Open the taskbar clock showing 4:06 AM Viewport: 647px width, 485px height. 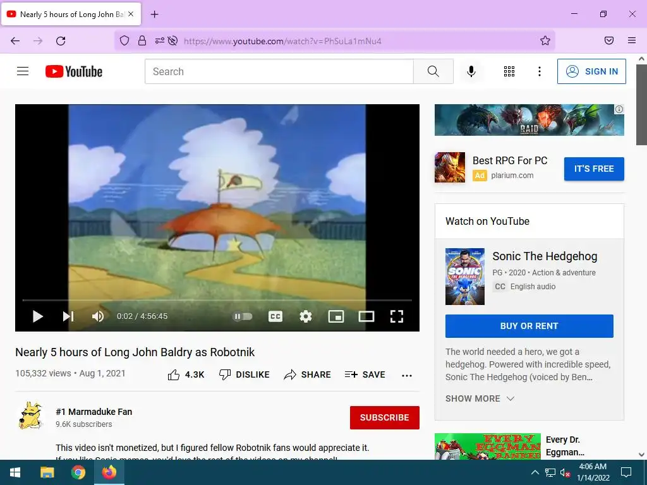(x=593, y=472)
